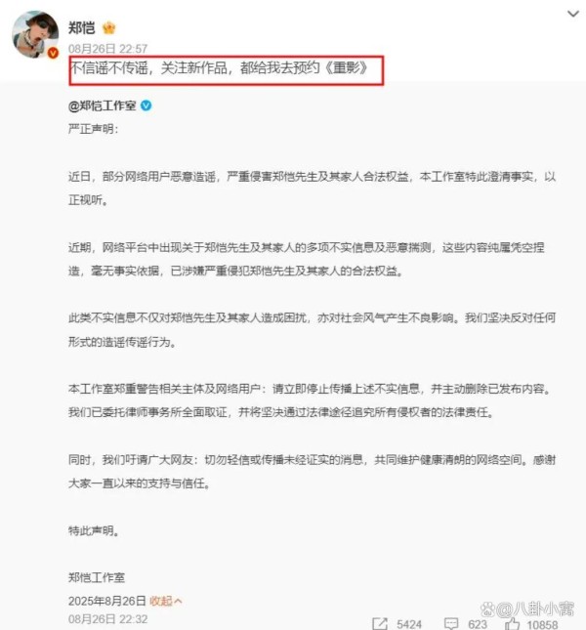The width and height of the screenshot is (586, 630).
Task: Open 郑恺's profile avatar photo
Action: (35, 34)
